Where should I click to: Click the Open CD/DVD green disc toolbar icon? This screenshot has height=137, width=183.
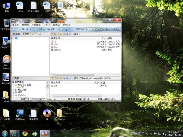23,29
